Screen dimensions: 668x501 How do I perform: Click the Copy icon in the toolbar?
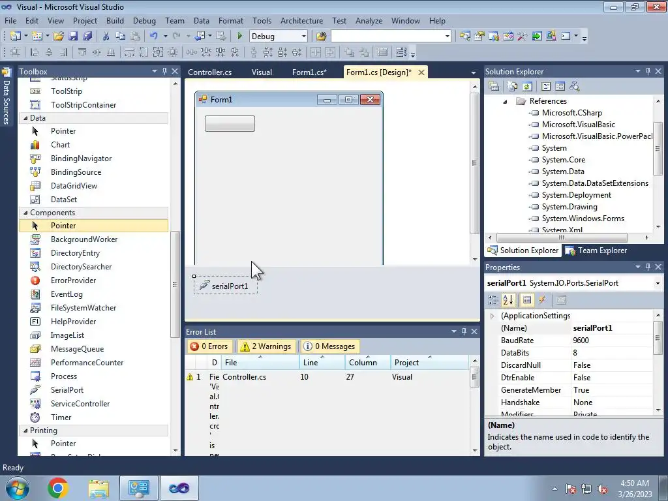point(121,37)
